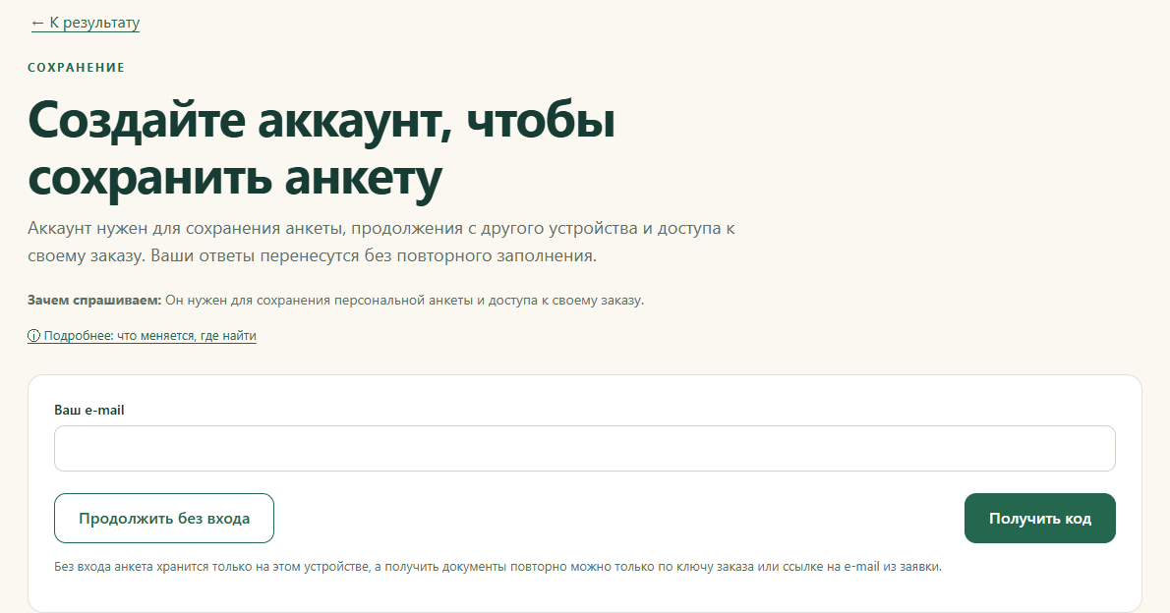Click the 'Ваш e-mail' field label
The height and width of the screenshot is (613, 1170).
[88, 411]
